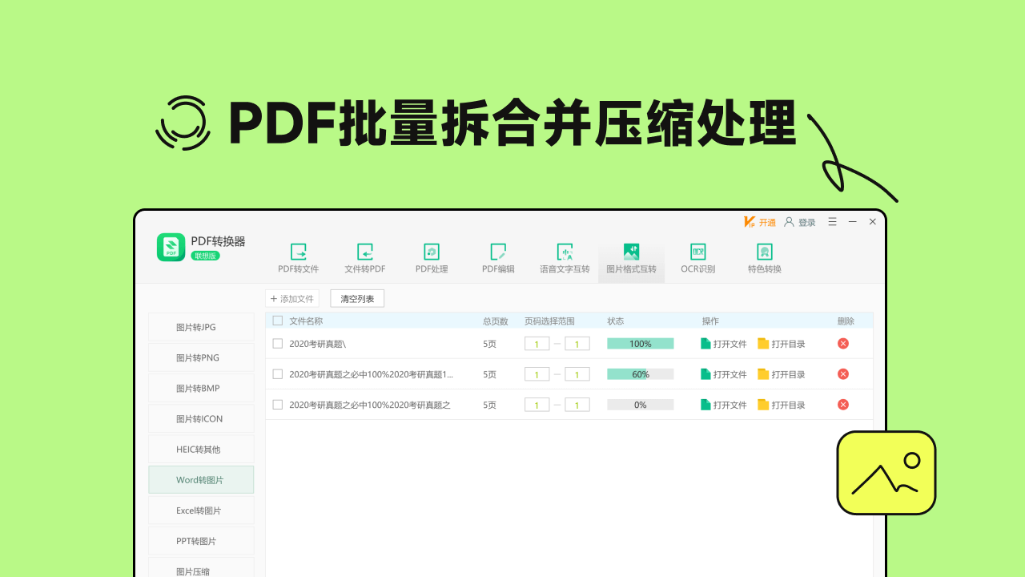Click the 清空列表 button

tap(356, 297)
